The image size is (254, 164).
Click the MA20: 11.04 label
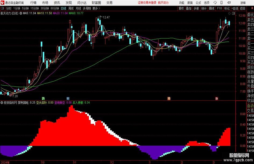pyautogui.click(x=60, y=13)
